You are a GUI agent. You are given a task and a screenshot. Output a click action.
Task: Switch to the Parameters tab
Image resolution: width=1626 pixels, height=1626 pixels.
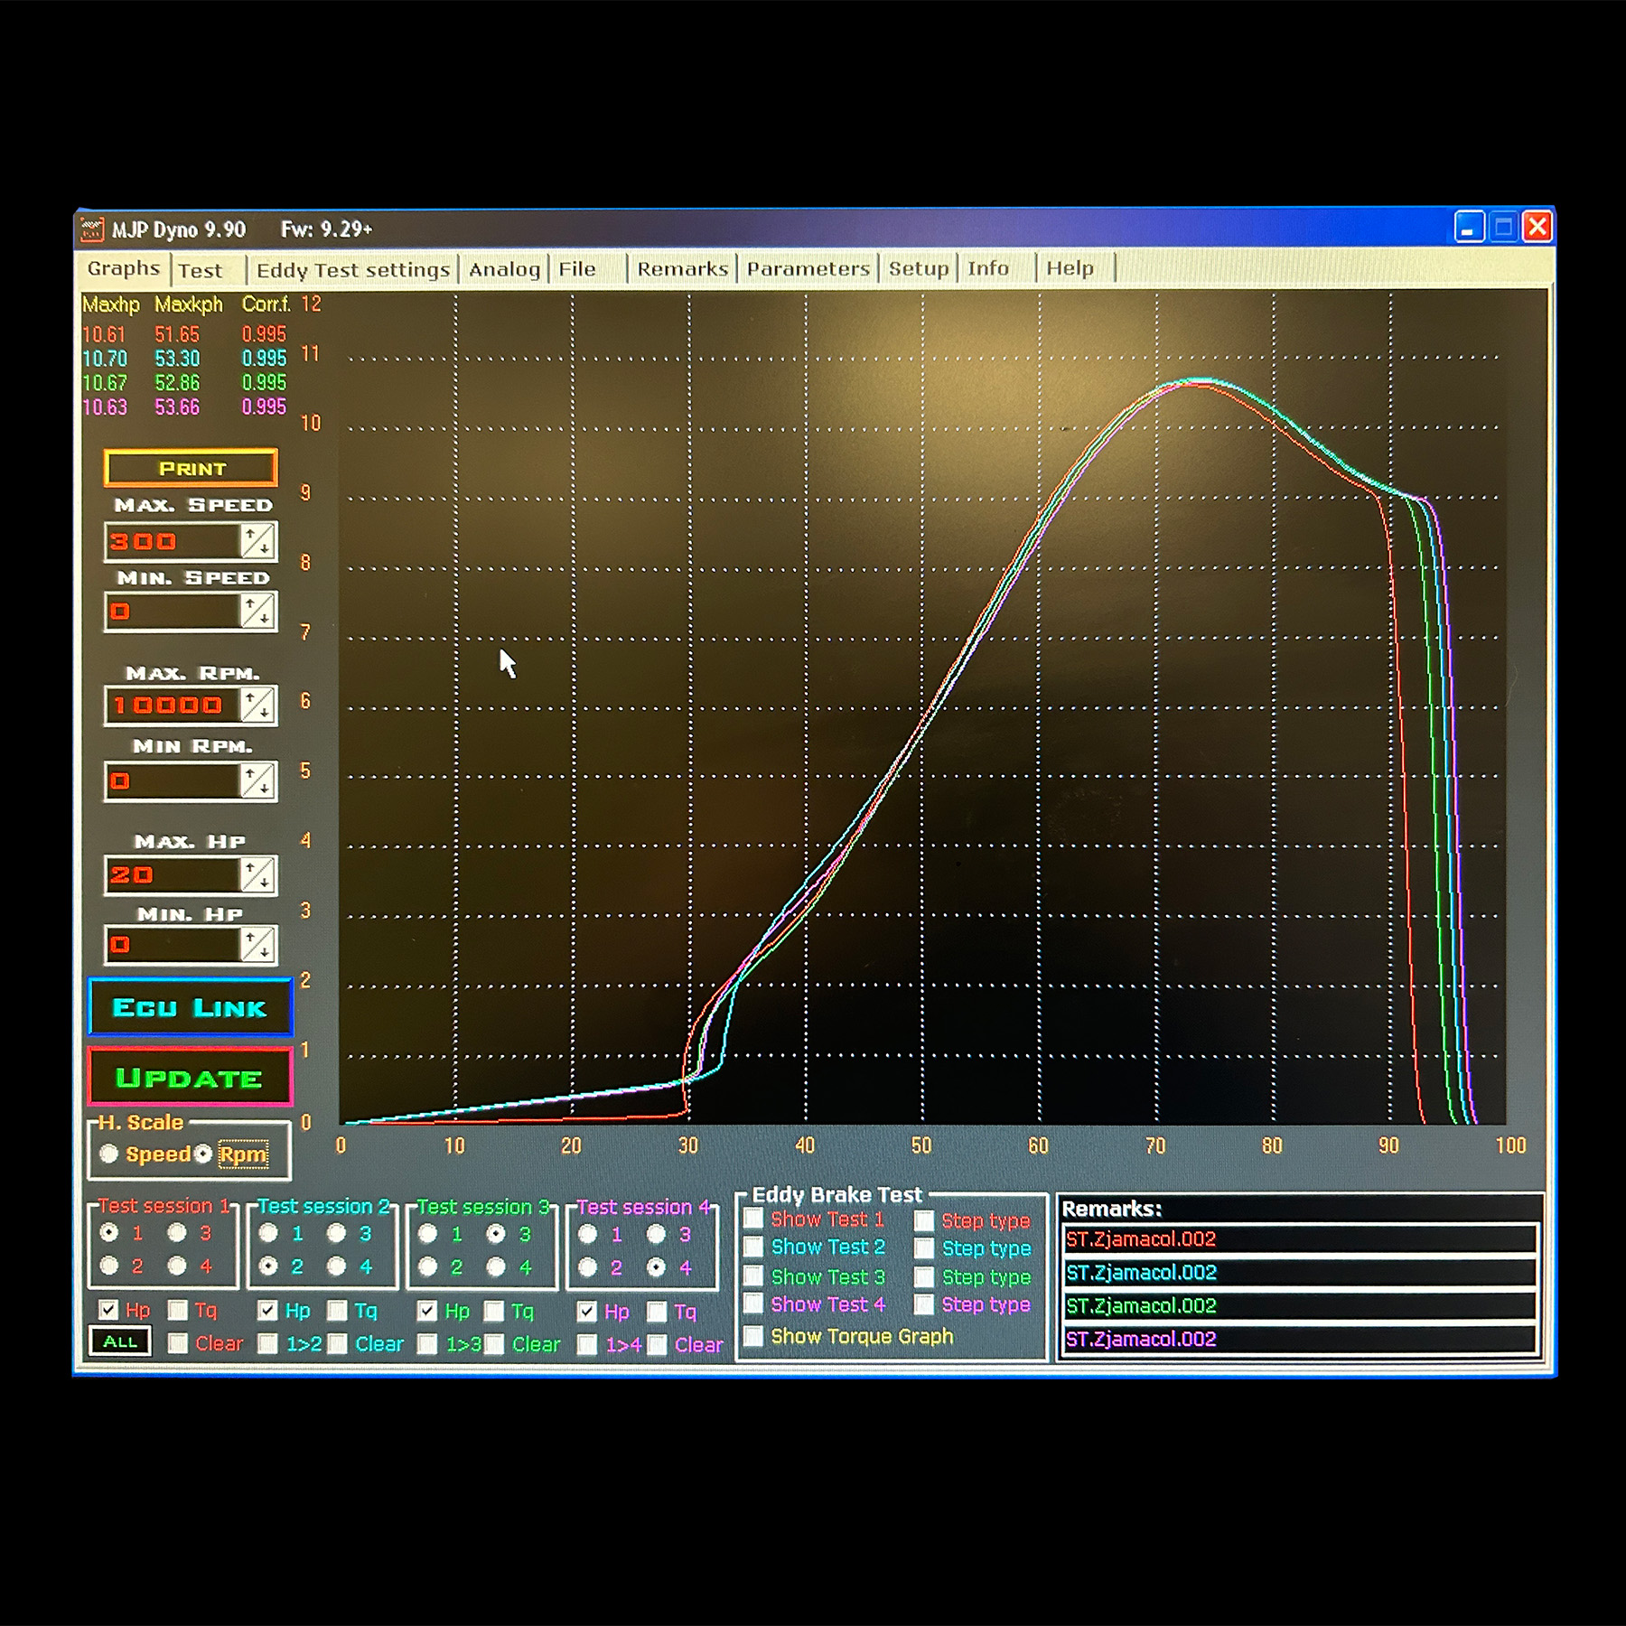(x=808, y=269)
